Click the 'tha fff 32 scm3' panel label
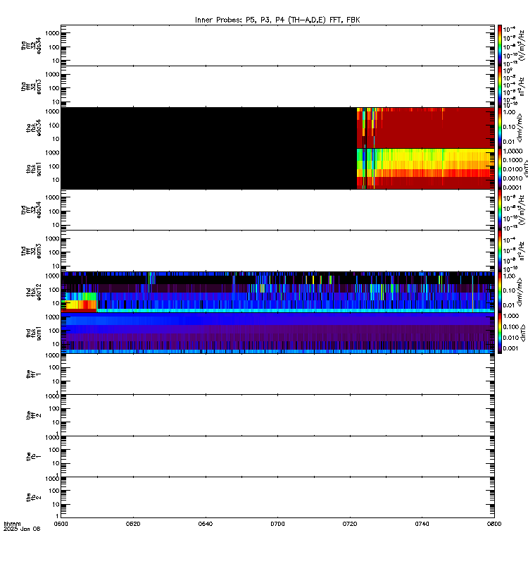 point(31,87)
